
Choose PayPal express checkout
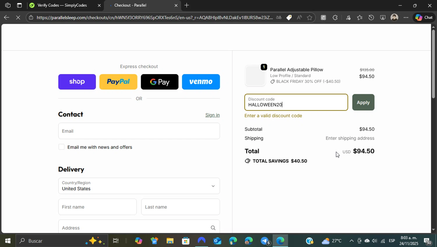[118, 82]
